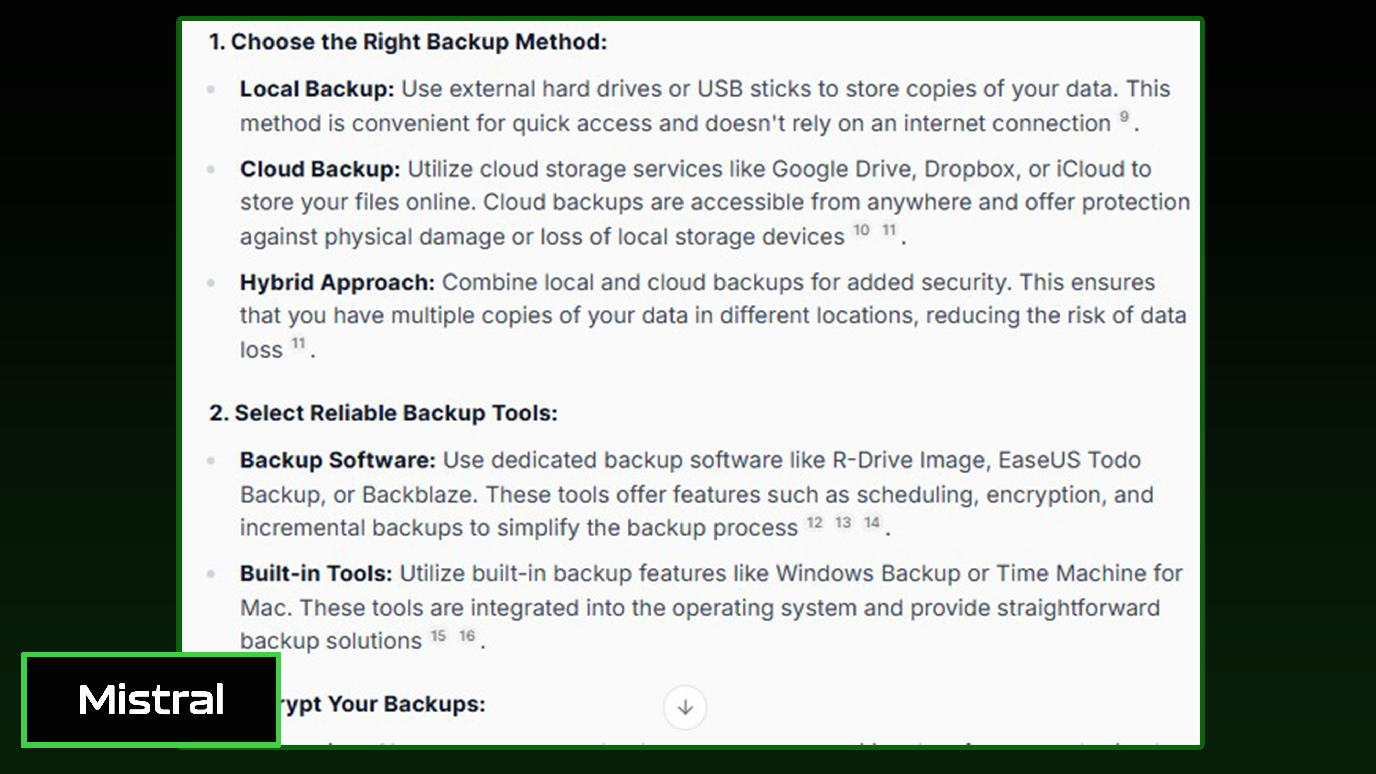Click heading Select Reliable Backup Tools
Screen dimensions: 1376x774
coord(383,413)
